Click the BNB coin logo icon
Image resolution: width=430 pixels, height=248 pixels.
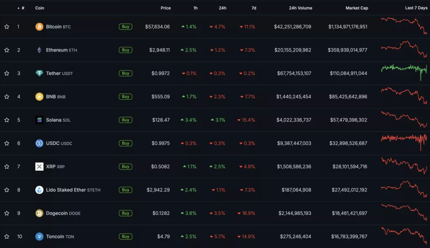39,97
